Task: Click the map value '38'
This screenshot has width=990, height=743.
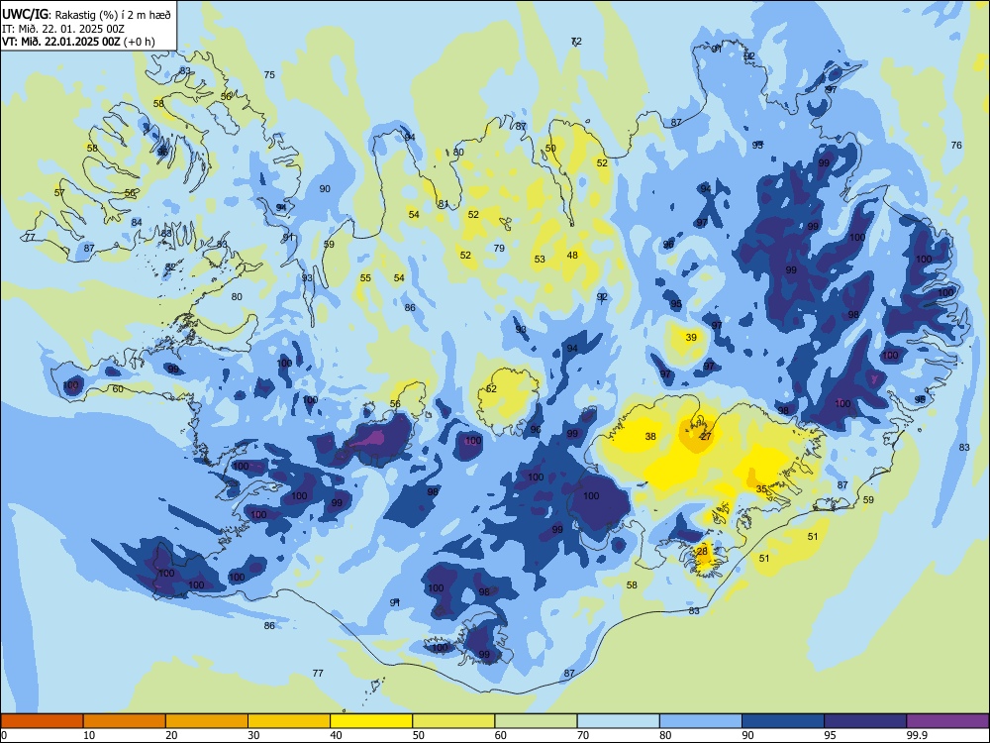Action: [650, 437]
